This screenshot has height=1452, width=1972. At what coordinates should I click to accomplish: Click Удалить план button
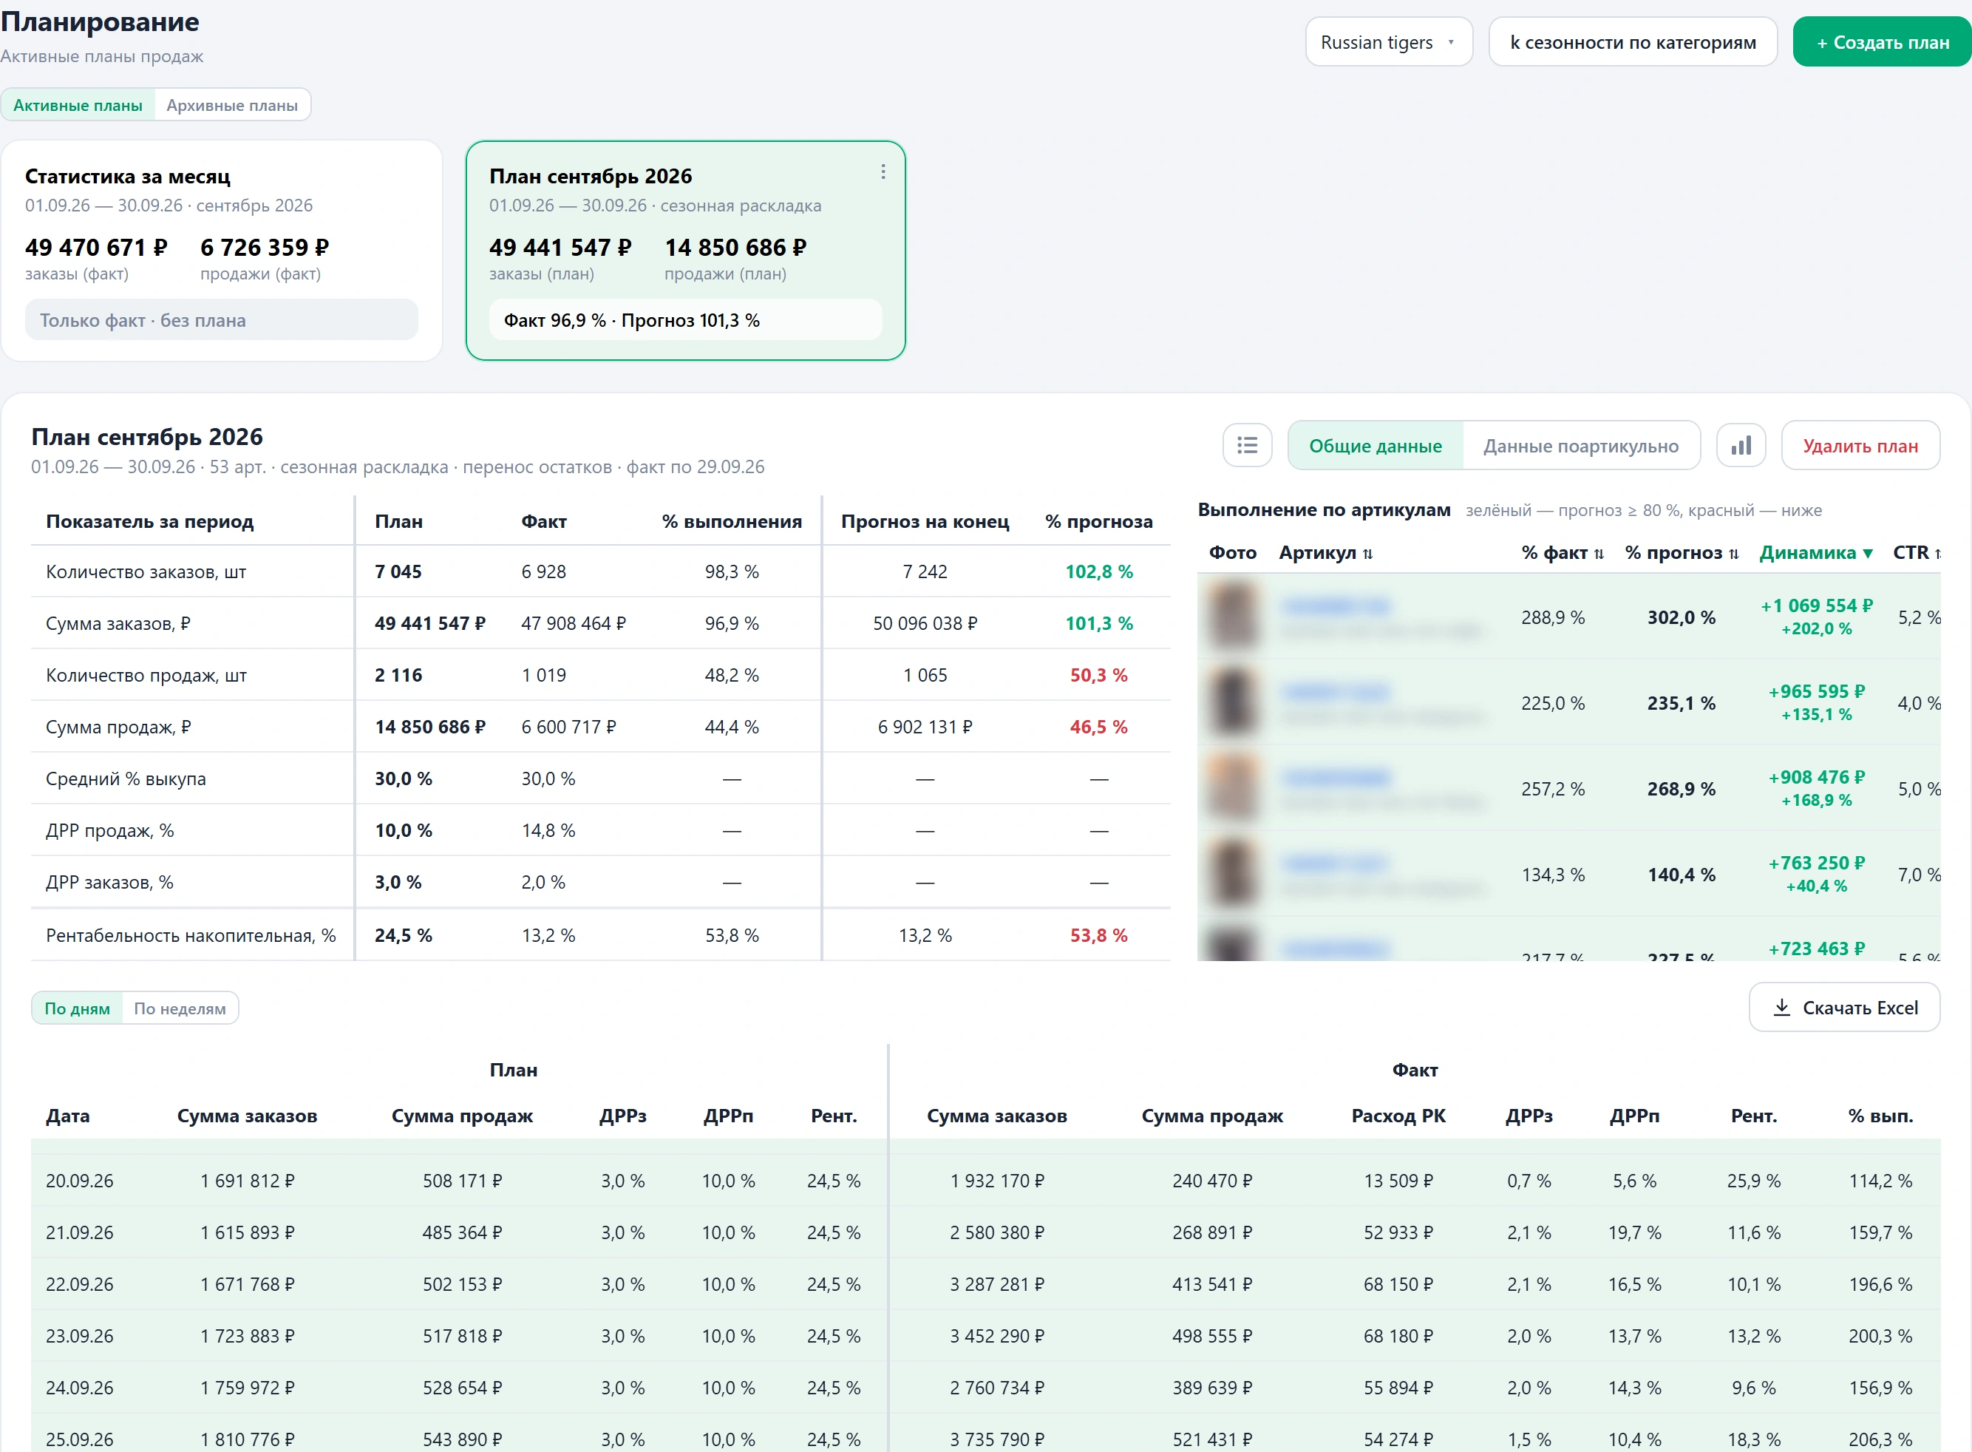(1860, 446)
